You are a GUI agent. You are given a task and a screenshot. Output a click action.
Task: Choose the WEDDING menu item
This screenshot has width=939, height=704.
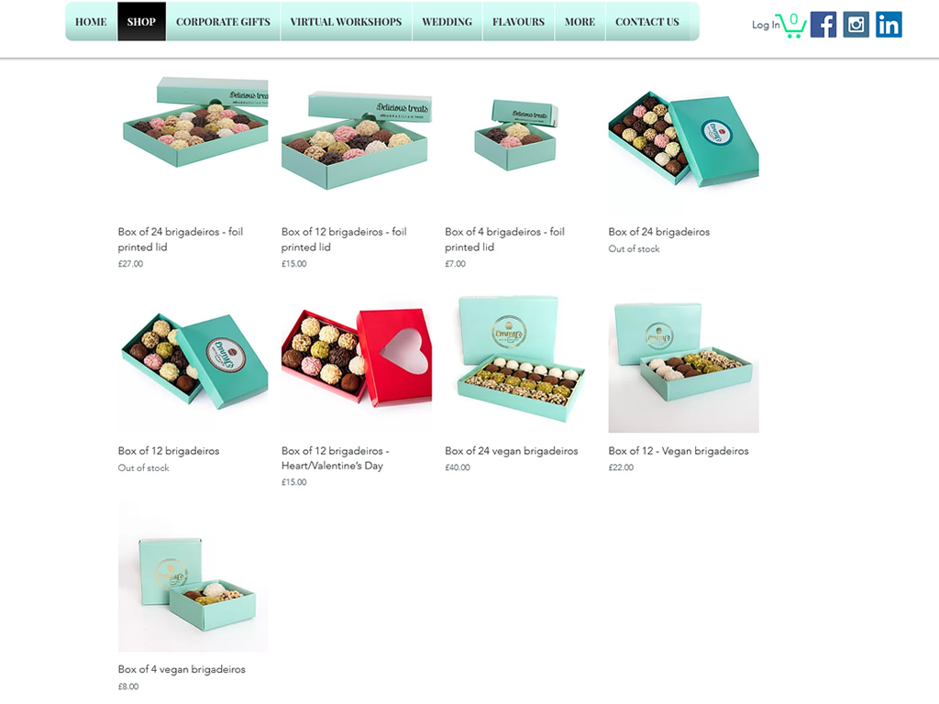[447, 22]
